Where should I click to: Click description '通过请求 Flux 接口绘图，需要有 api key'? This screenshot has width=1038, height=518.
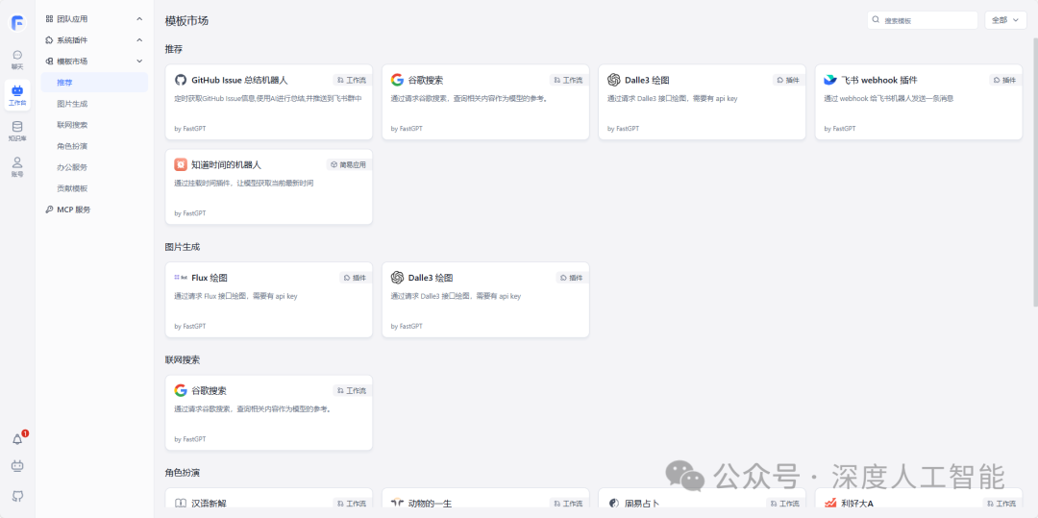coord(235,296)
